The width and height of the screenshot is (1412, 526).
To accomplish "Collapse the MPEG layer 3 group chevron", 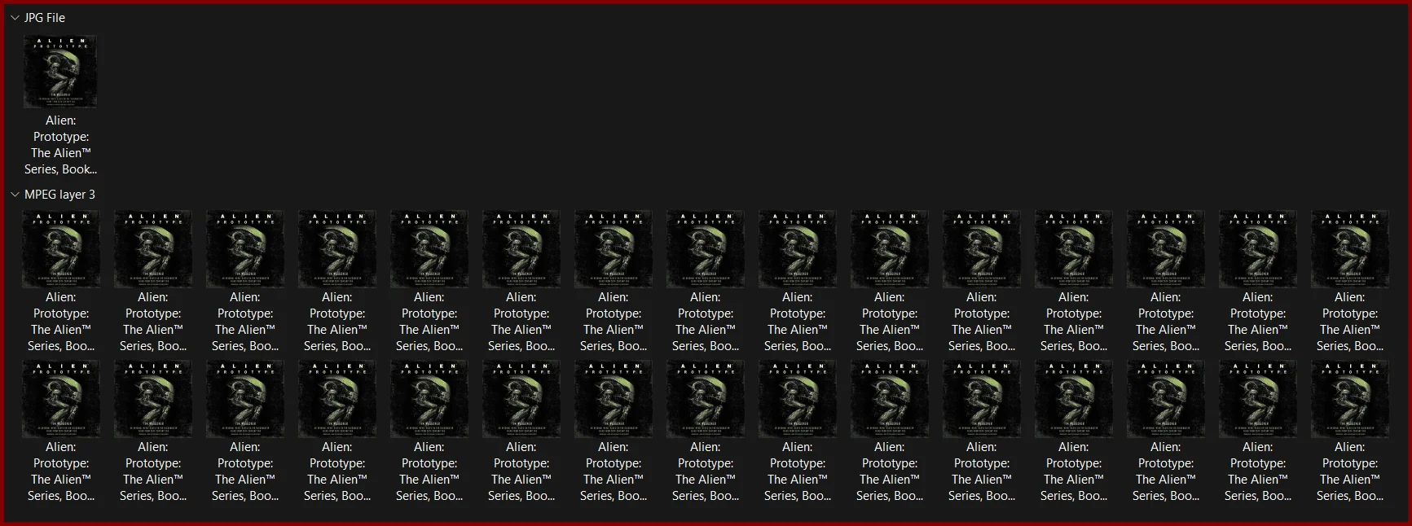I will click(x=15, y=195).
